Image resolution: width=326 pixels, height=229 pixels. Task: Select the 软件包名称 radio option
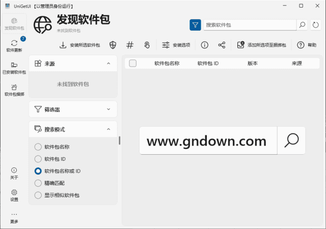[52, 147]
